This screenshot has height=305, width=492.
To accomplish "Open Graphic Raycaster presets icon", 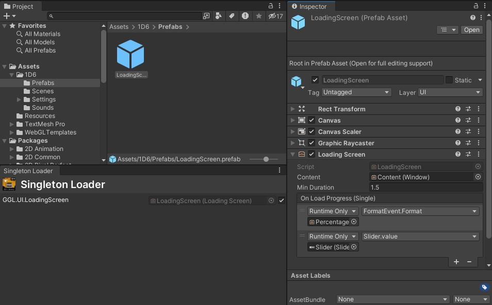I will click(468, 143).
